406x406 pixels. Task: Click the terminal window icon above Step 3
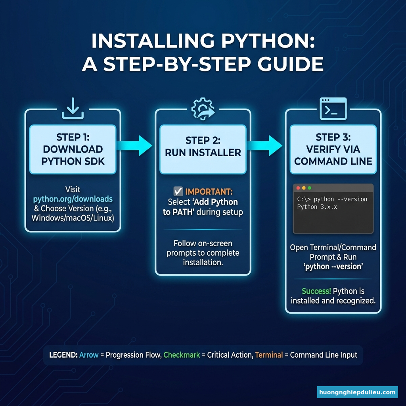pyautogui.click(x=333, y=109)
